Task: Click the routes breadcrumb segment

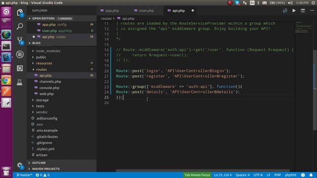Action: [x=106, y=18]
